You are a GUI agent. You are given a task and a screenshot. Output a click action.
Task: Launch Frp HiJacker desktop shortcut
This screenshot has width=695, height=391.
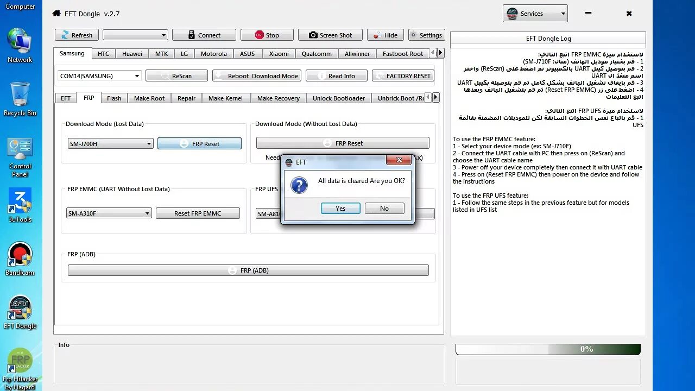pos(20,369)
